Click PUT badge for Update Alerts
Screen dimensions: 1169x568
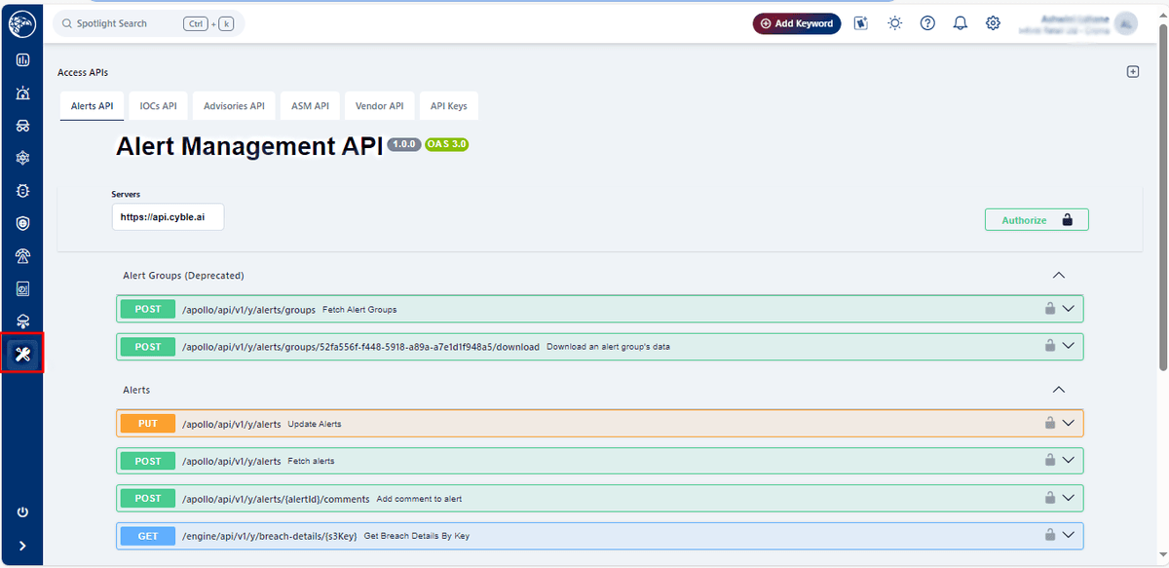(x=148, y=424)
